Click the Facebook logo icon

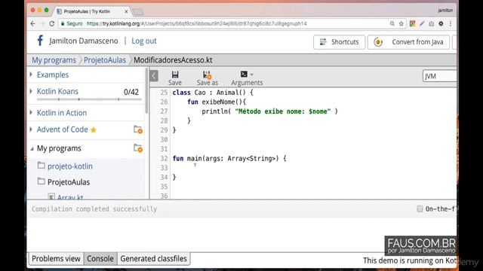[x=40, y=41]
